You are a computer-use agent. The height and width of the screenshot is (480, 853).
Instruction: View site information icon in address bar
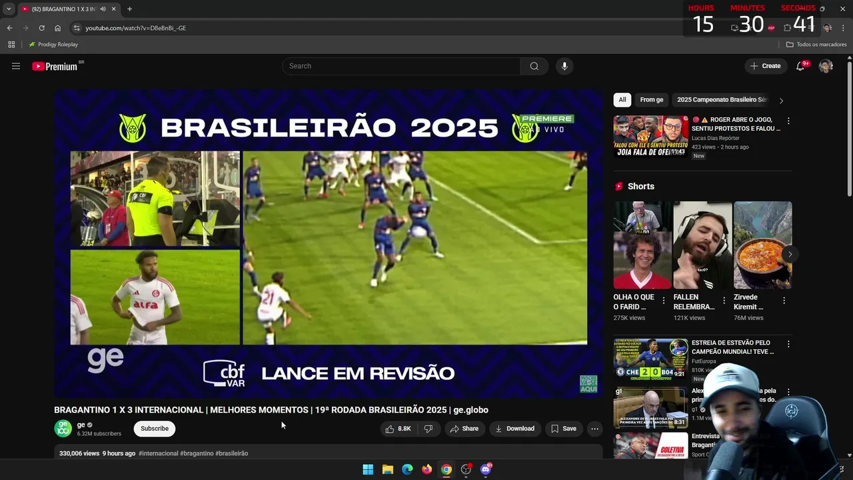pos(77,28)
